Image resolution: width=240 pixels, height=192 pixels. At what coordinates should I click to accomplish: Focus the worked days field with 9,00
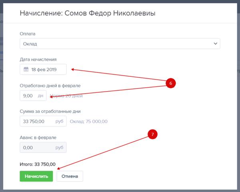click(x=29, y=96)
